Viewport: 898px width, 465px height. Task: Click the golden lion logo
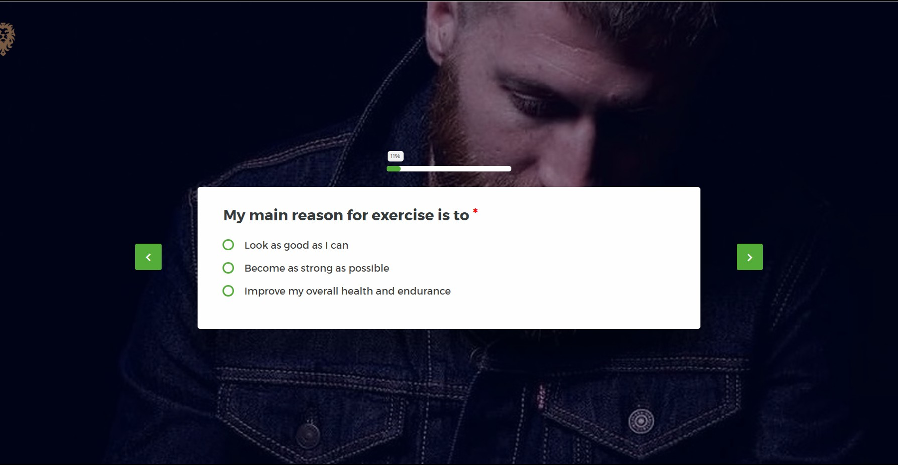click(x=7, y=39)
